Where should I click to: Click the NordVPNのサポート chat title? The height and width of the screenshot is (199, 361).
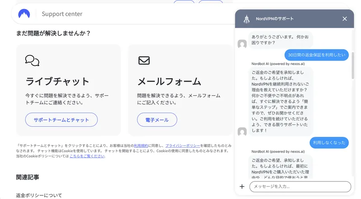pyautogui.click(x=275, y=19)
